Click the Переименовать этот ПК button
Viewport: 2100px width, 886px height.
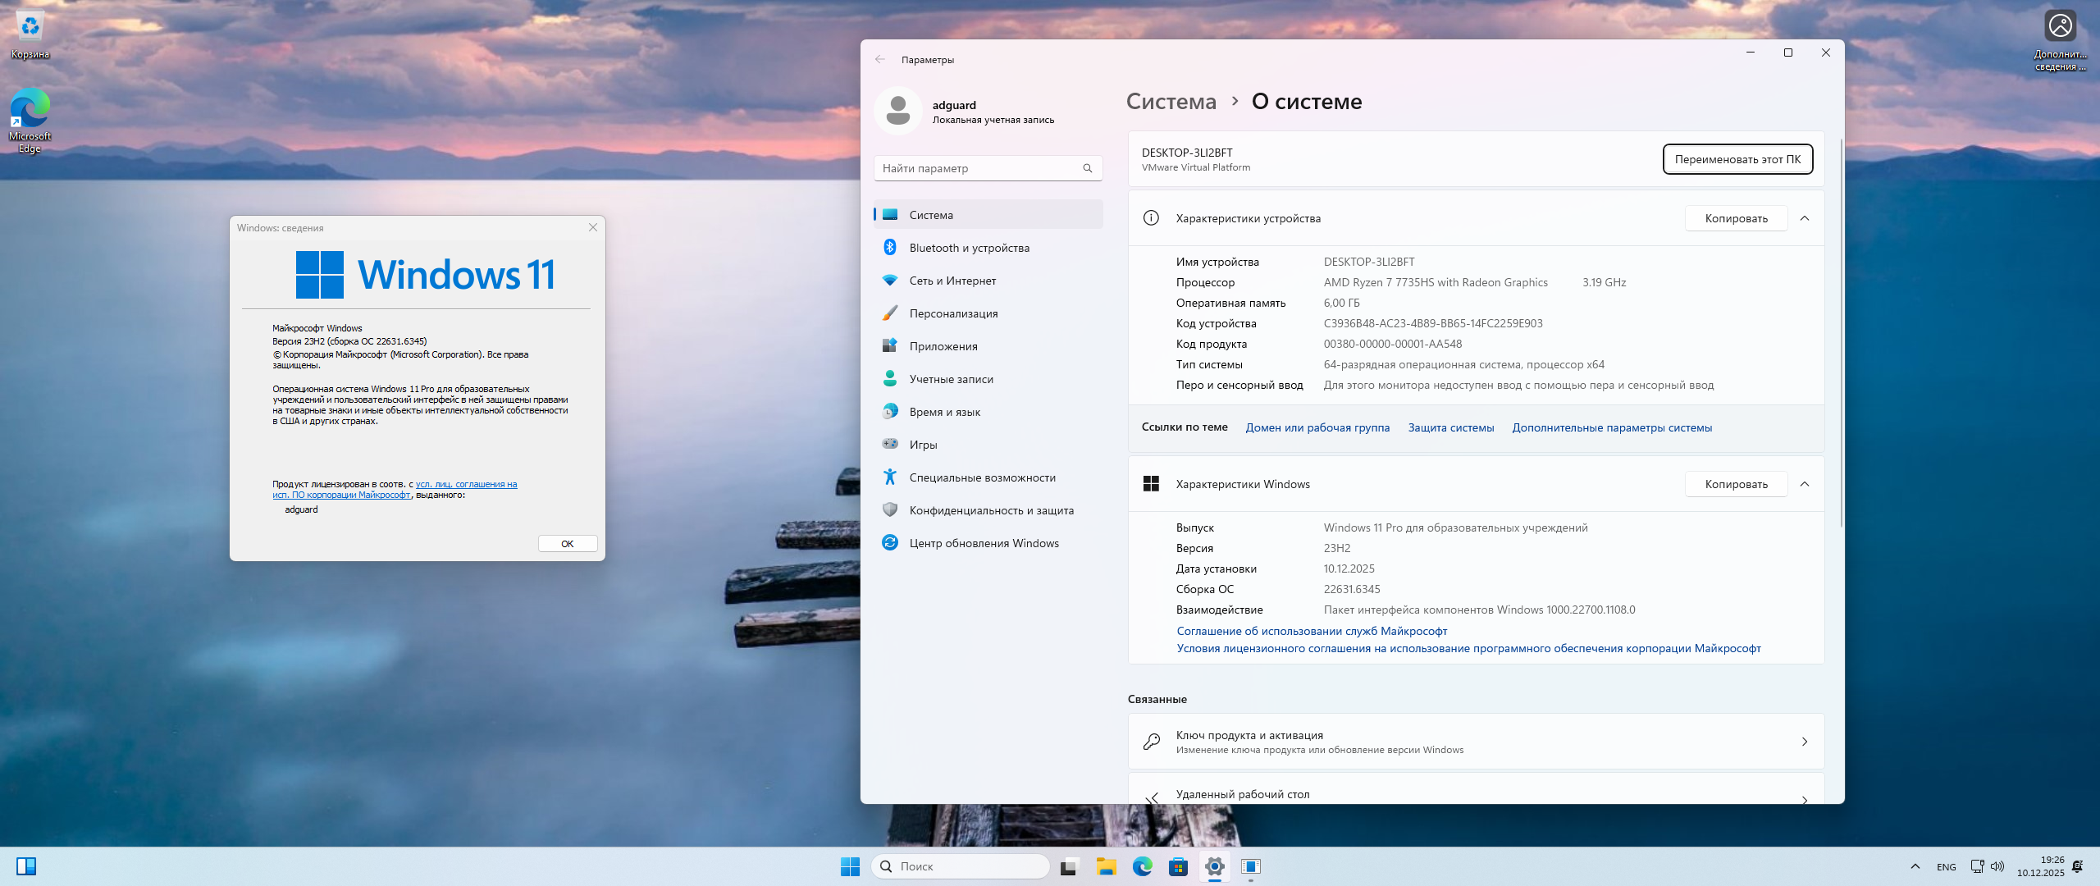pyautogui.click(x=1737, y=159)
